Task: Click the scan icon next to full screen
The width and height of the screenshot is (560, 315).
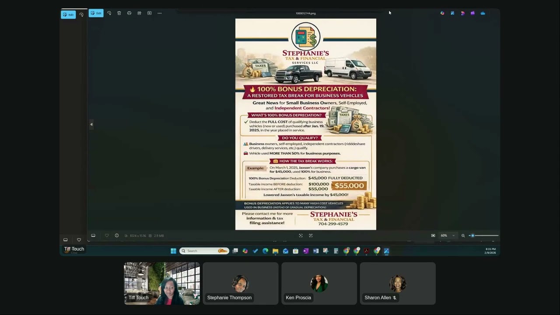Action: 311,235
